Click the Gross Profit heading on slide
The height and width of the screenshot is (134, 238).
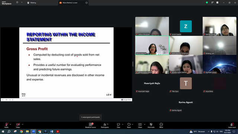(37, 49)
